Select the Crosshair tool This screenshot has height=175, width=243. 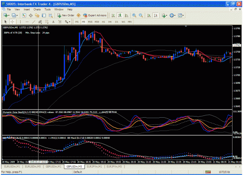[x=12, y=22]
